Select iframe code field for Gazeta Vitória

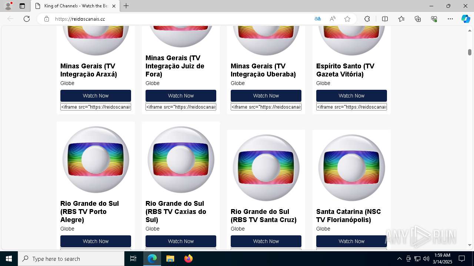point(351,107)
